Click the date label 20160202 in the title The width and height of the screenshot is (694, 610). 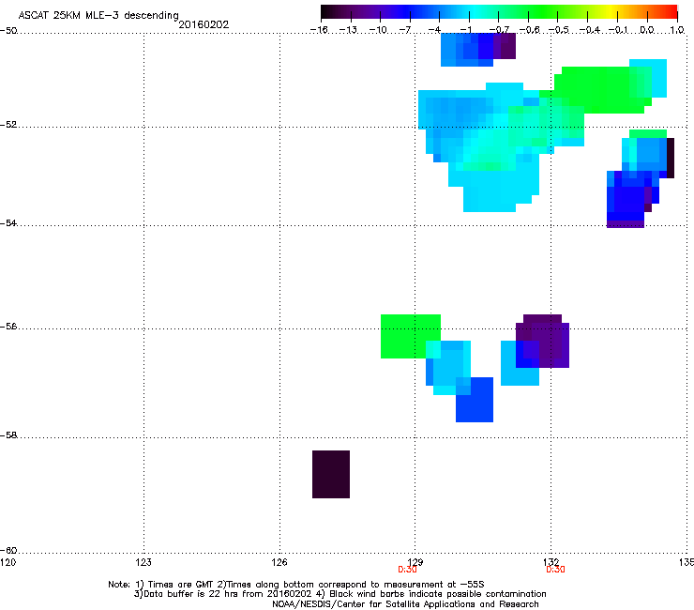coord(204,24)
